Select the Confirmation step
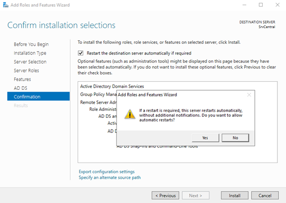286x203 pixels. coord(38,96)
